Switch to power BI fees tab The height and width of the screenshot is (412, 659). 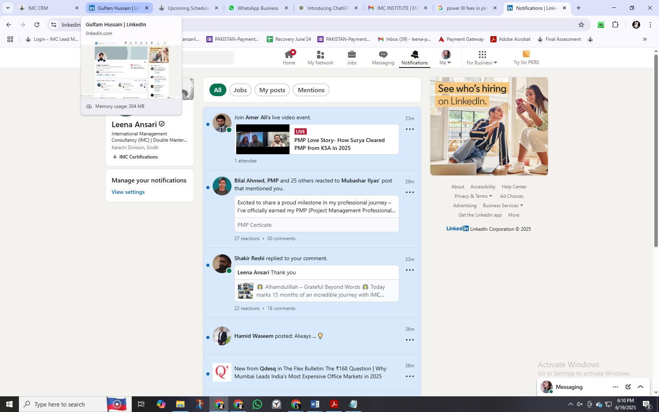pos(467,8)
